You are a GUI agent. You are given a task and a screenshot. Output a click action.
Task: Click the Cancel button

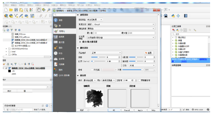127,110
